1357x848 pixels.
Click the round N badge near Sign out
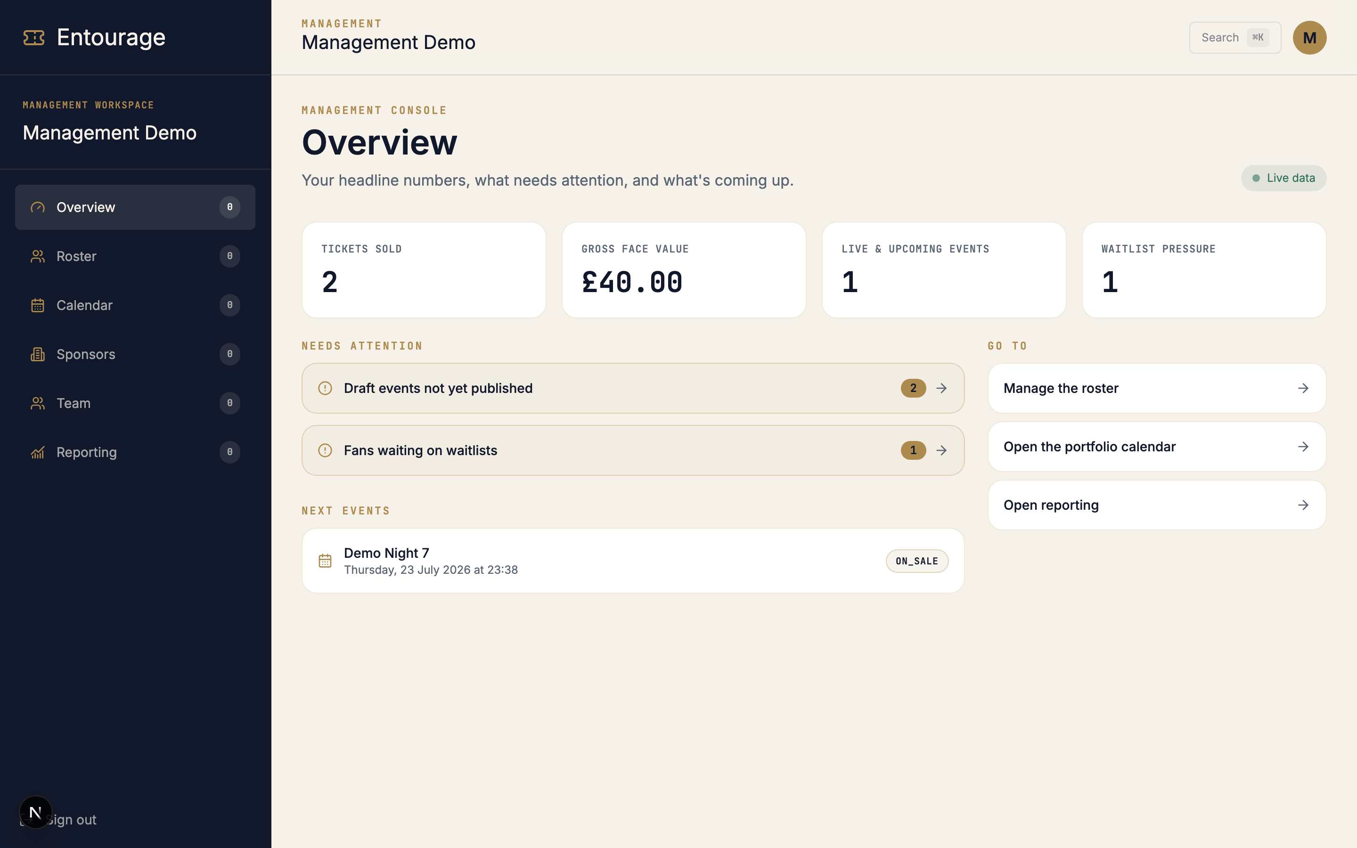tap(35, 812)
